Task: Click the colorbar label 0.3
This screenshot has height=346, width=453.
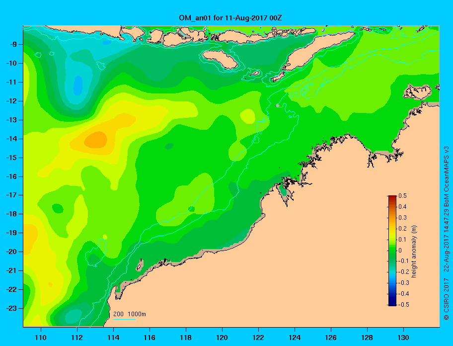Action: pos(403,218)
